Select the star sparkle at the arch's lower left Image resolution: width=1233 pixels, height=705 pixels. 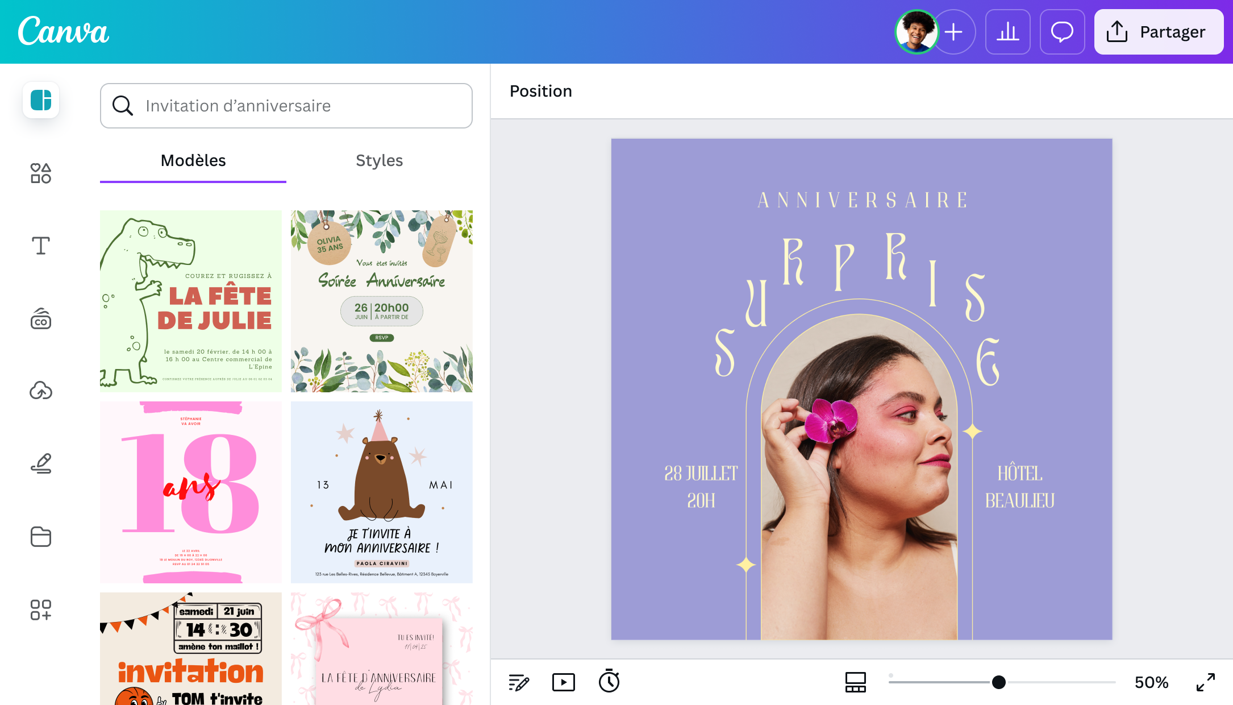(746, 565)
